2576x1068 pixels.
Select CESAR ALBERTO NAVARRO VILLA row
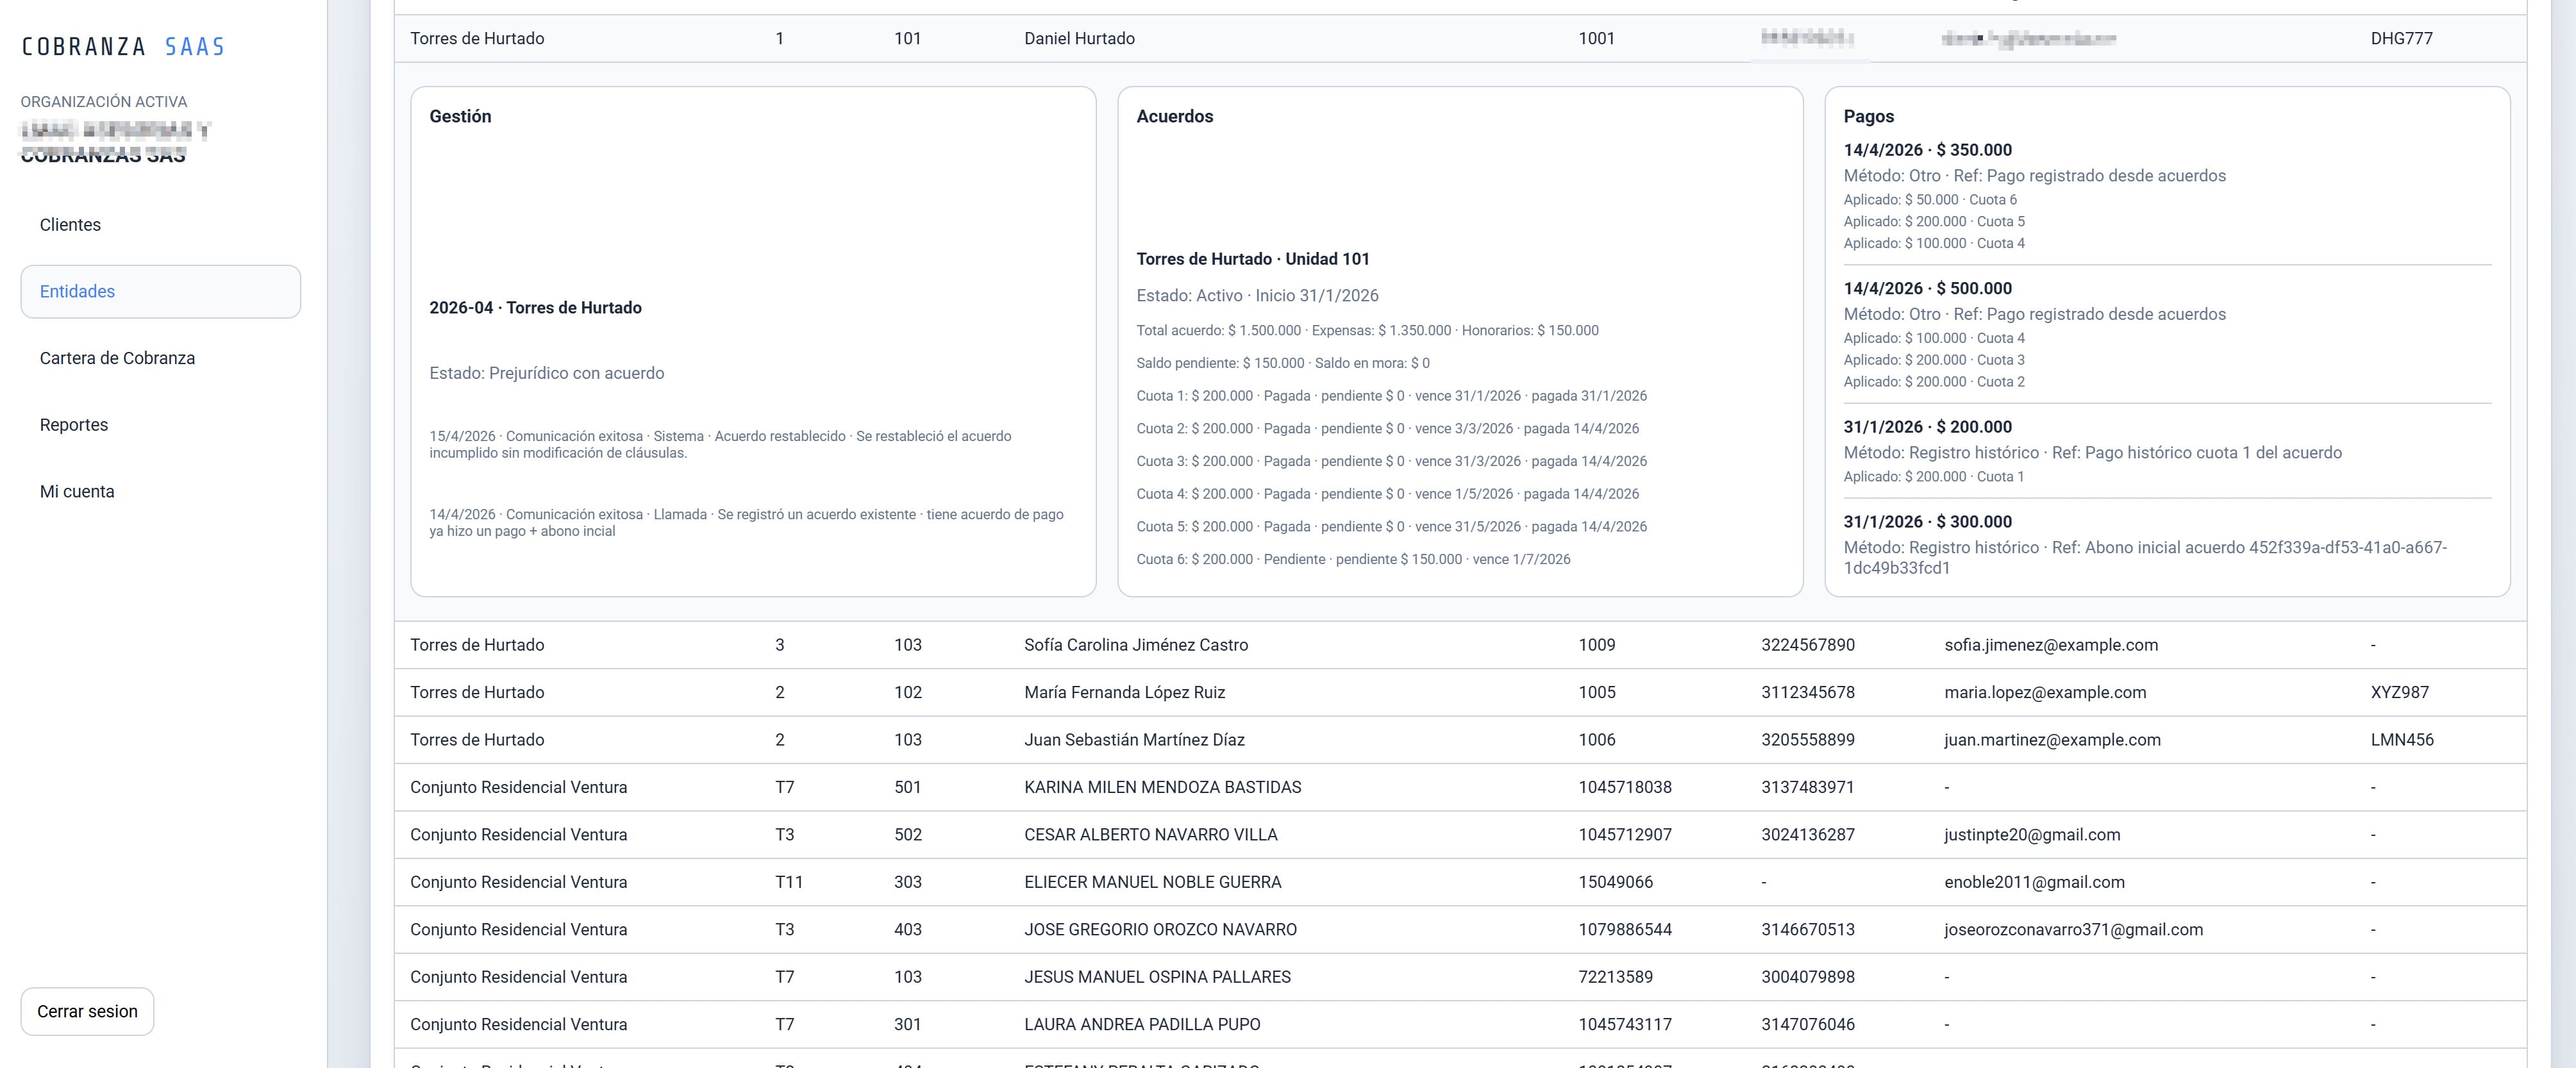(x=1460, y=835)
